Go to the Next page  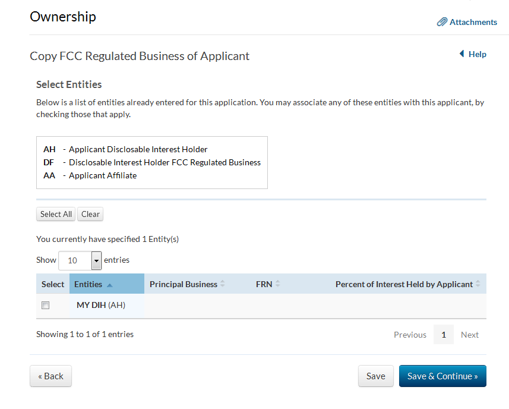click(x=469, y=335)
